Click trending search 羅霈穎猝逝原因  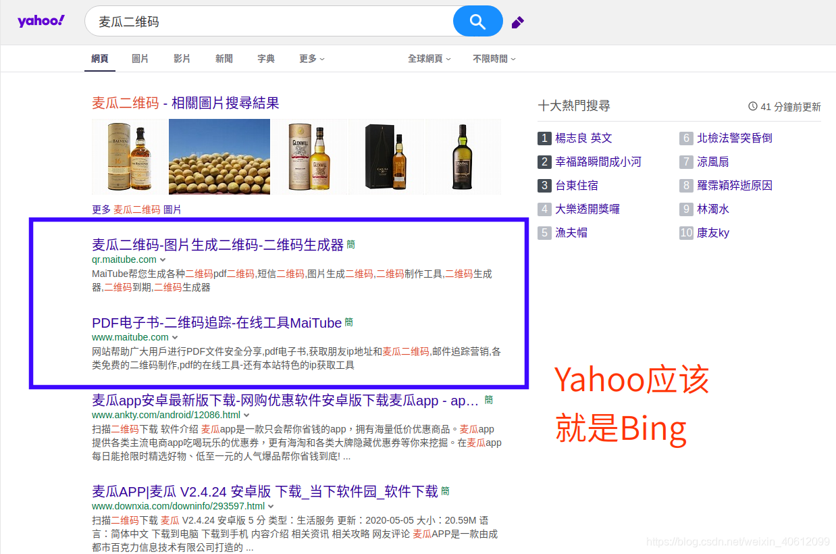735,186
